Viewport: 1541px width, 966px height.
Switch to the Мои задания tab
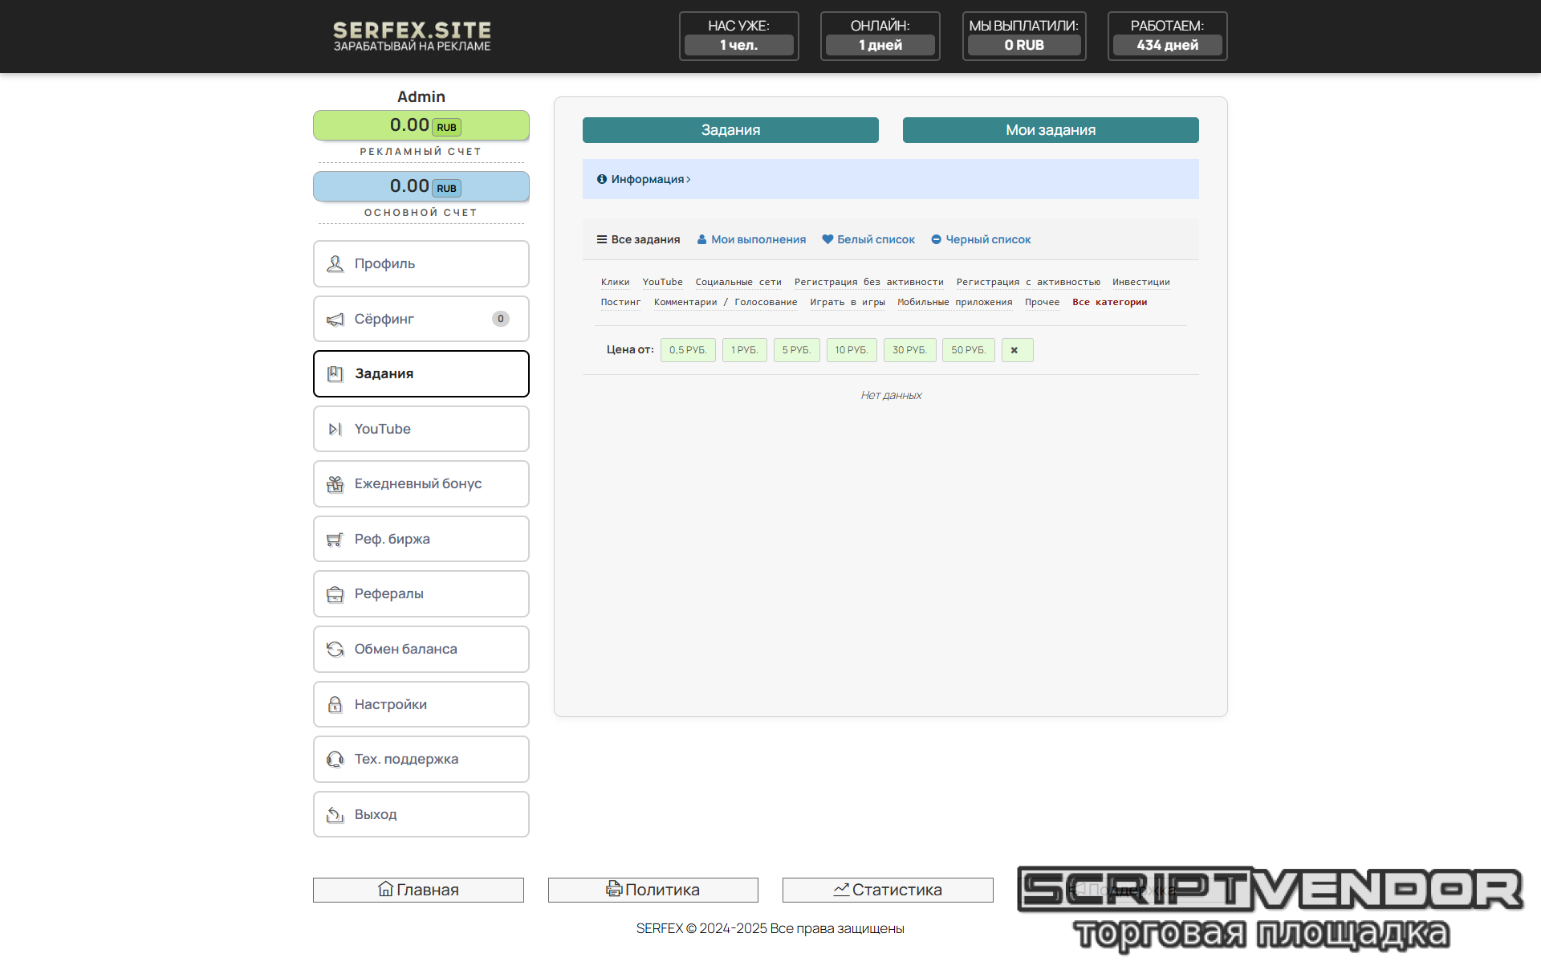[x=1051, y=130]
